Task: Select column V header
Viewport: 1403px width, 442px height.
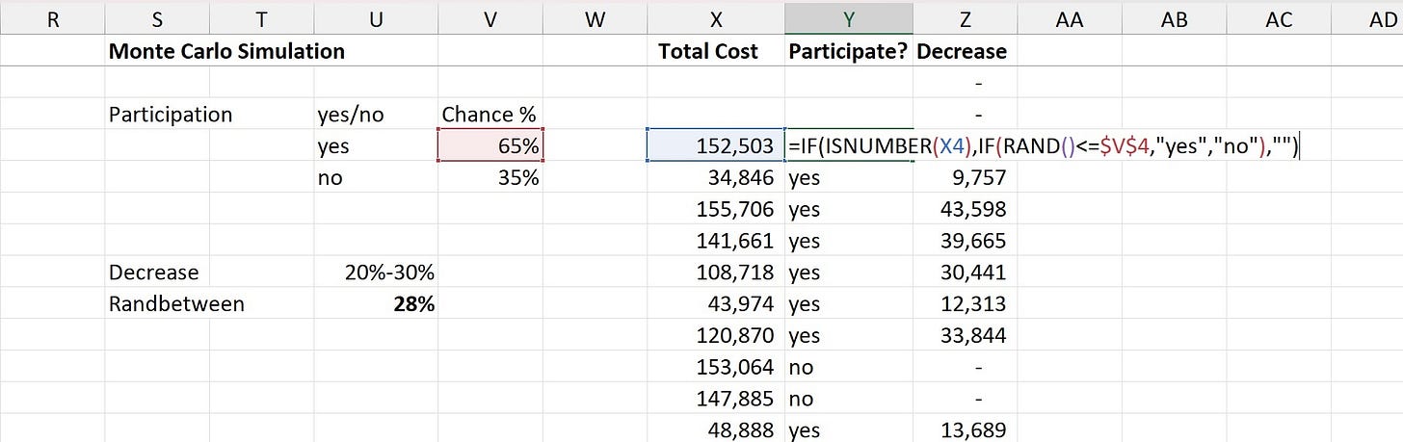Action: (490, 18)
